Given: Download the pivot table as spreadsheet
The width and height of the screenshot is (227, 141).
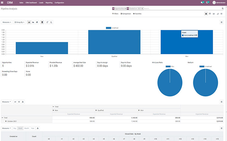Looking at the screenshot, I should [22, 101].
